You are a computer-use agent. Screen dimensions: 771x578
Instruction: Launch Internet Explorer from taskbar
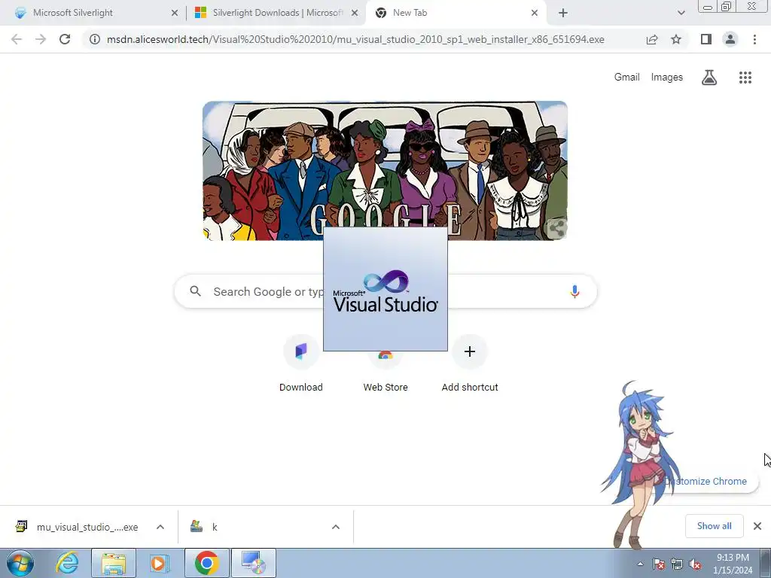[x=66, y=563]
